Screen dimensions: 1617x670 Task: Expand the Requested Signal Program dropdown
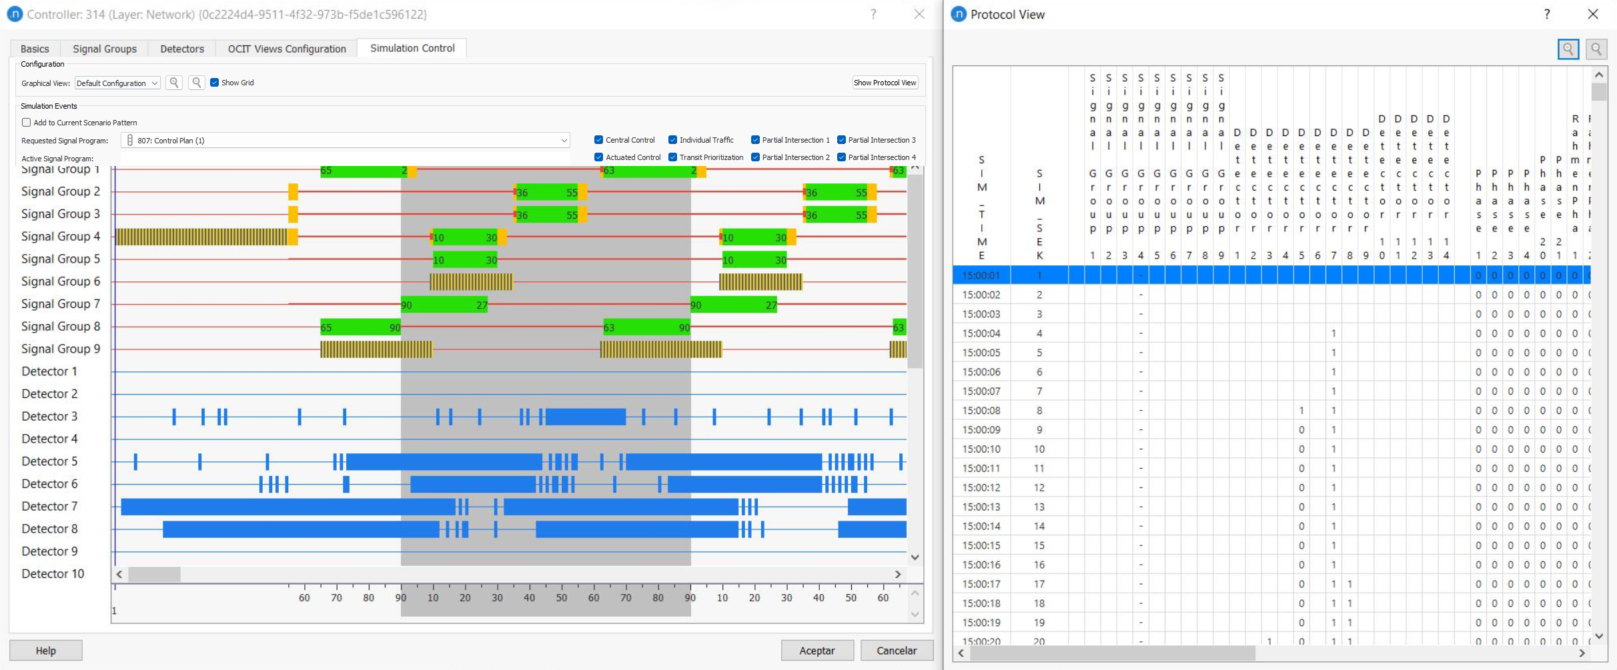(x=564, y=141)
